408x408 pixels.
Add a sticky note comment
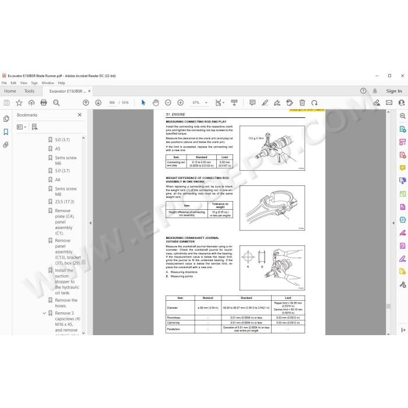point(252,103)
